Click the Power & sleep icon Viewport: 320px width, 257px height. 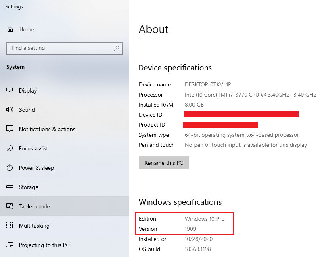tap(10, 167)
